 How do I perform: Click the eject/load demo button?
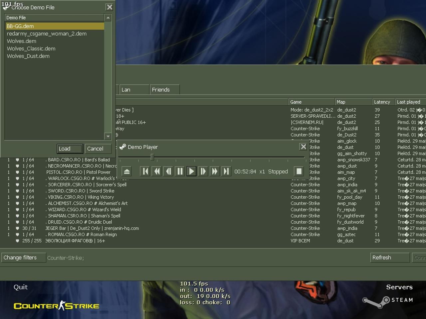[126, 171]
